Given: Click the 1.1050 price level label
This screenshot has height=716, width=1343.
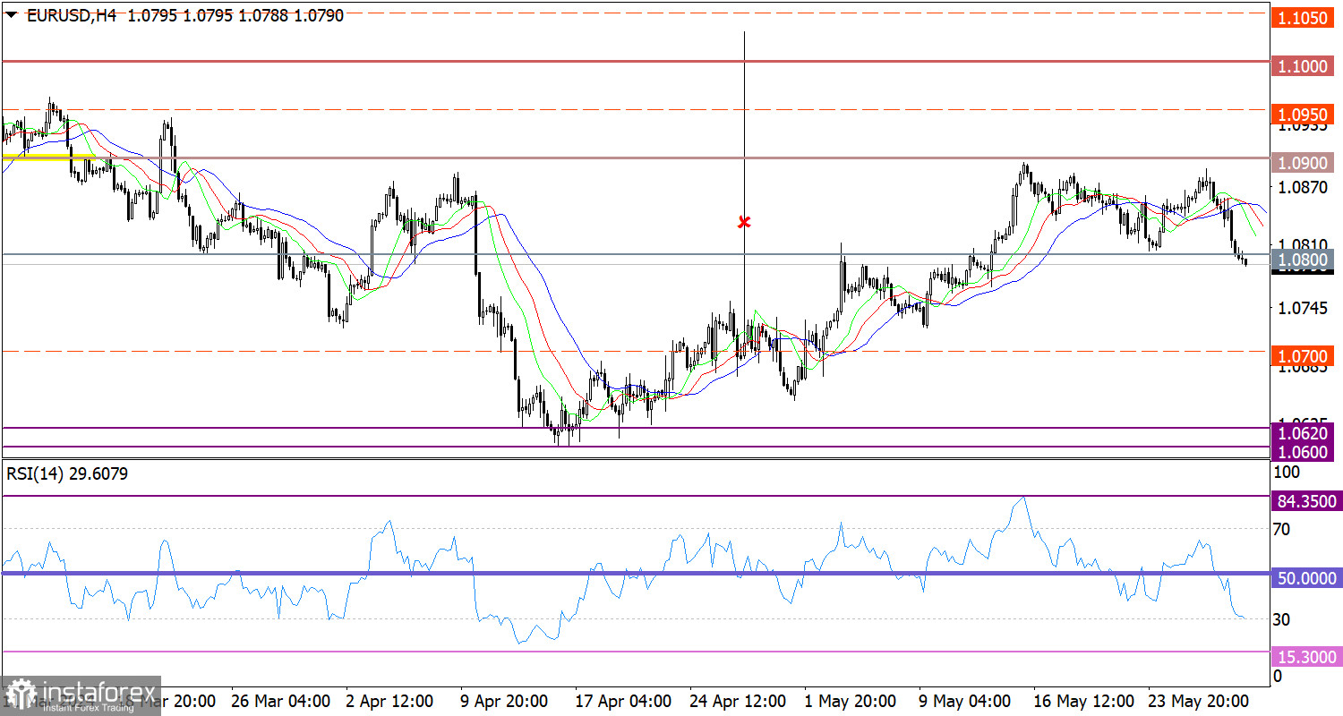Looking at the screenshot, I should [1305, 19].
